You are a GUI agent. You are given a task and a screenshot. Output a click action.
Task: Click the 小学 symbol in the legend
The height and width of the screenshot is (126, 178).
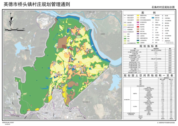[153, 30]
